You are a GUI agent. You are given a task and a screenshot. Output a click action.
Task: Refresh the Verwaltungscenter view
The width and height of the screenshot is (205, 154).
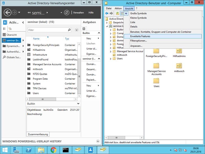[x=67, y=13]
